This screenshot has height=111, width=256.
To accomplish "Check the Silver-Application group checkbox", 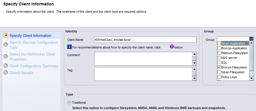I will [219, 43].
